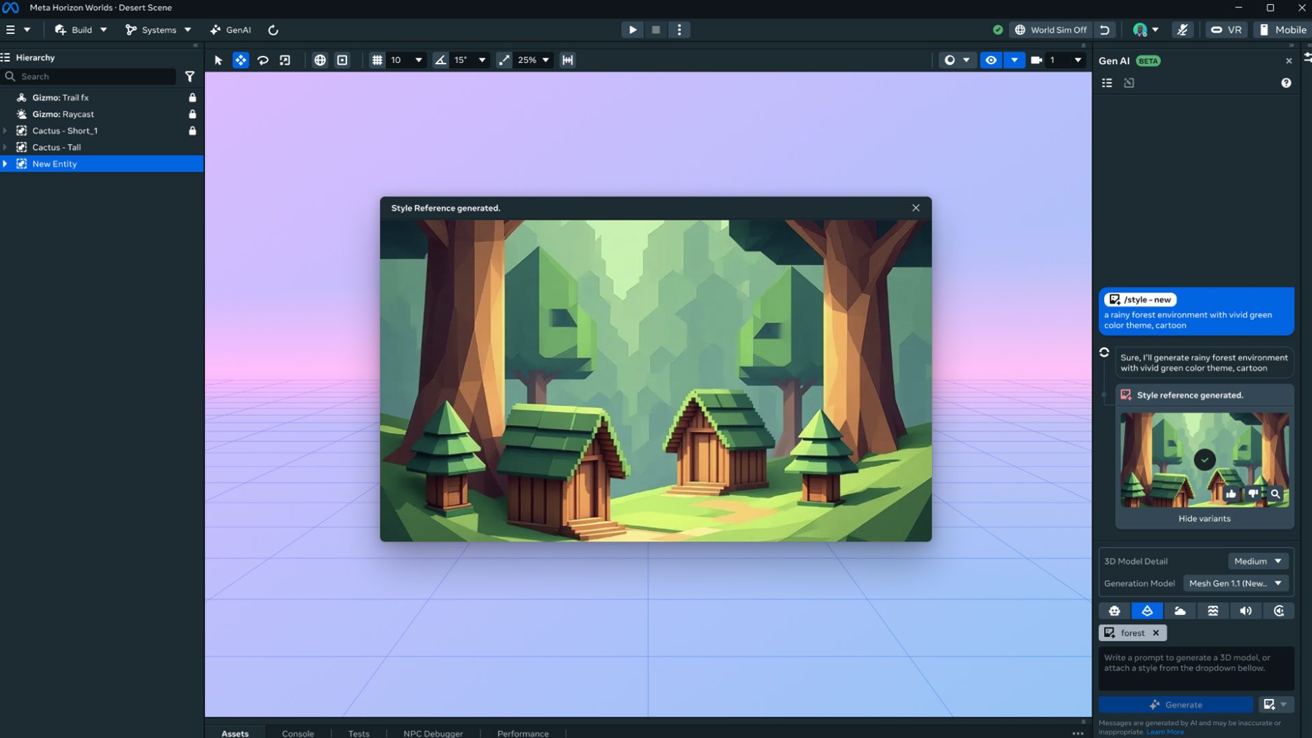Select the skybox generation mode icon

pos(1180,611)
